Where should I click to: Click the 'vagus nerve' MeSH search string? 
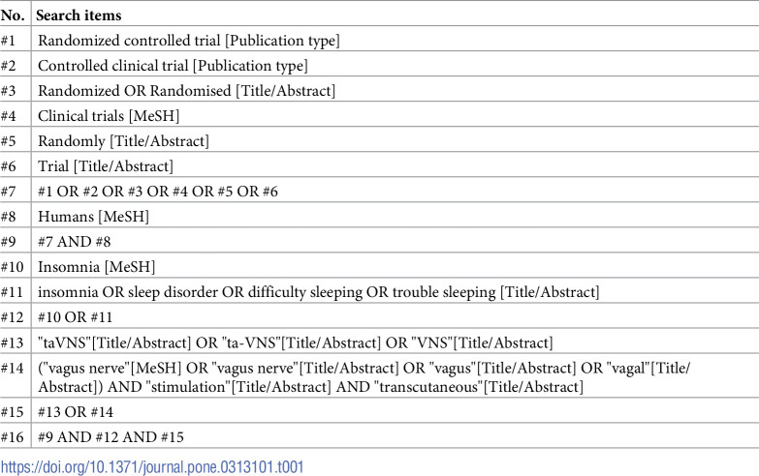[x=364, y=377]
